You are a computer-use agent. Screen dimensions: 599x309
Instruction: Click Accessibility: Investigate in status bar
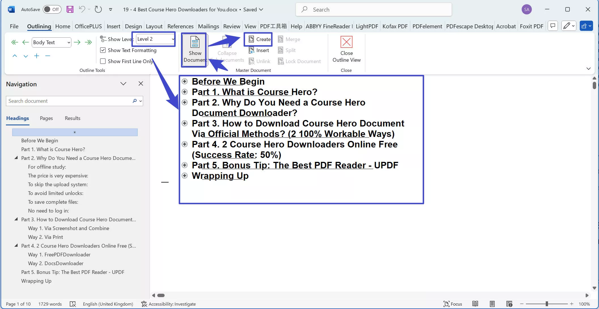(x=168, y=304)
